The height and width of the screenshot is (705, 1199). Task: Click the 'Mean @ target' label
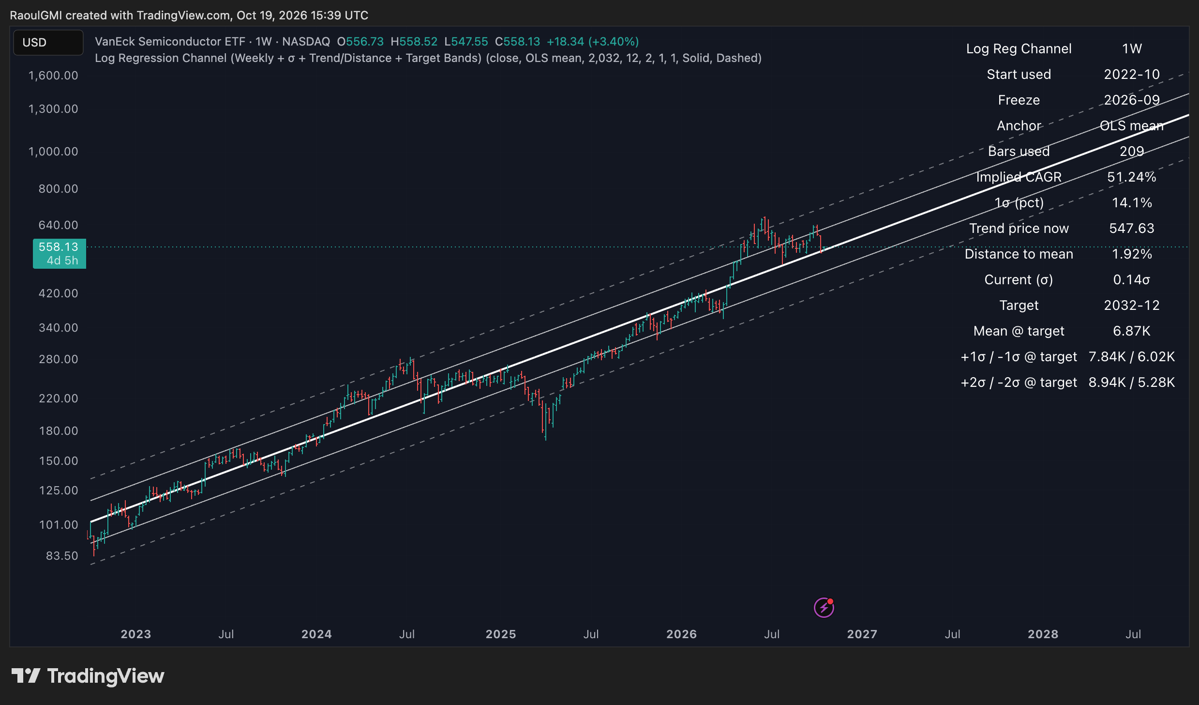[x=1019, y=331]
